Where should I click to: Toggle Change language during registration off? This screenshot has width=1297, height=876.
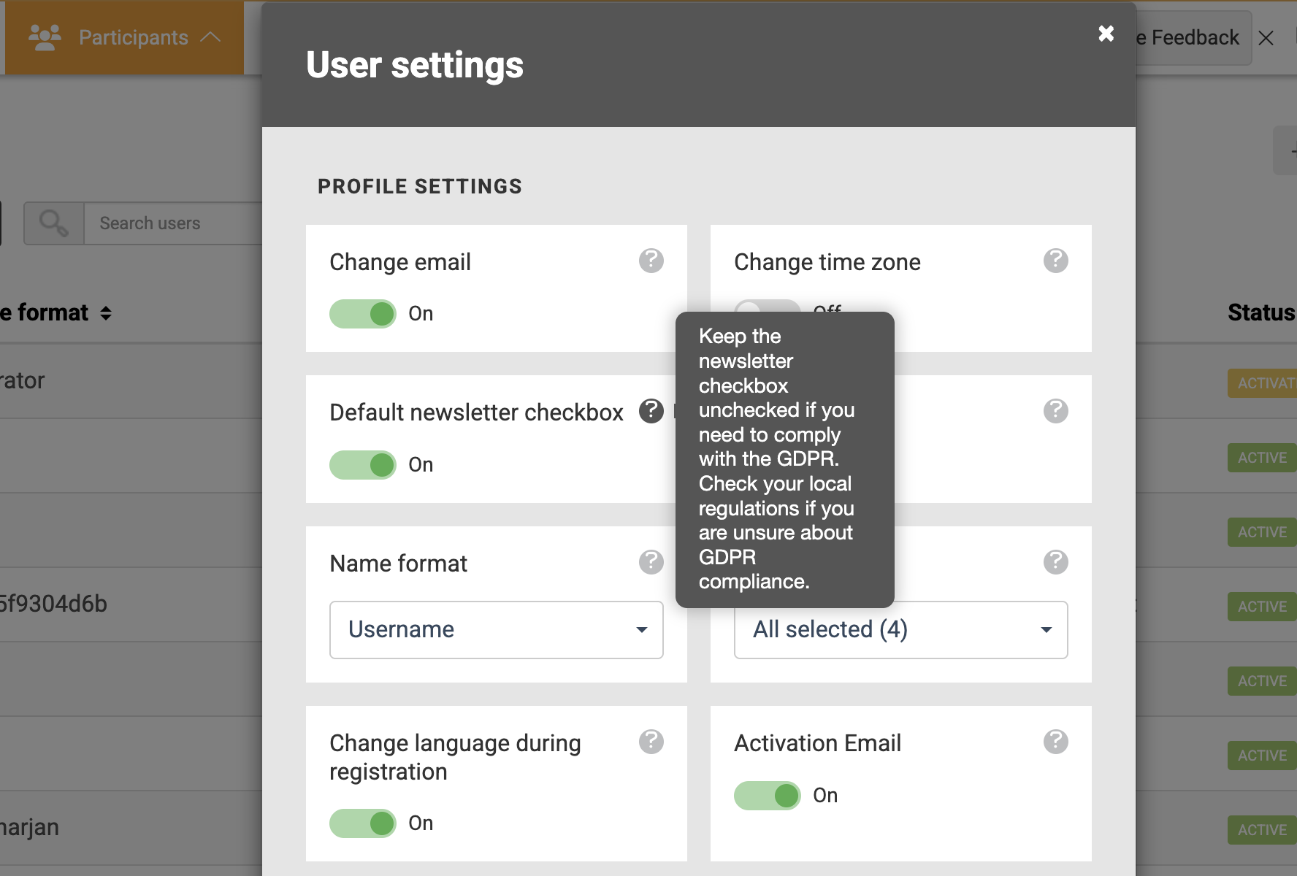(x=363, y=823)
